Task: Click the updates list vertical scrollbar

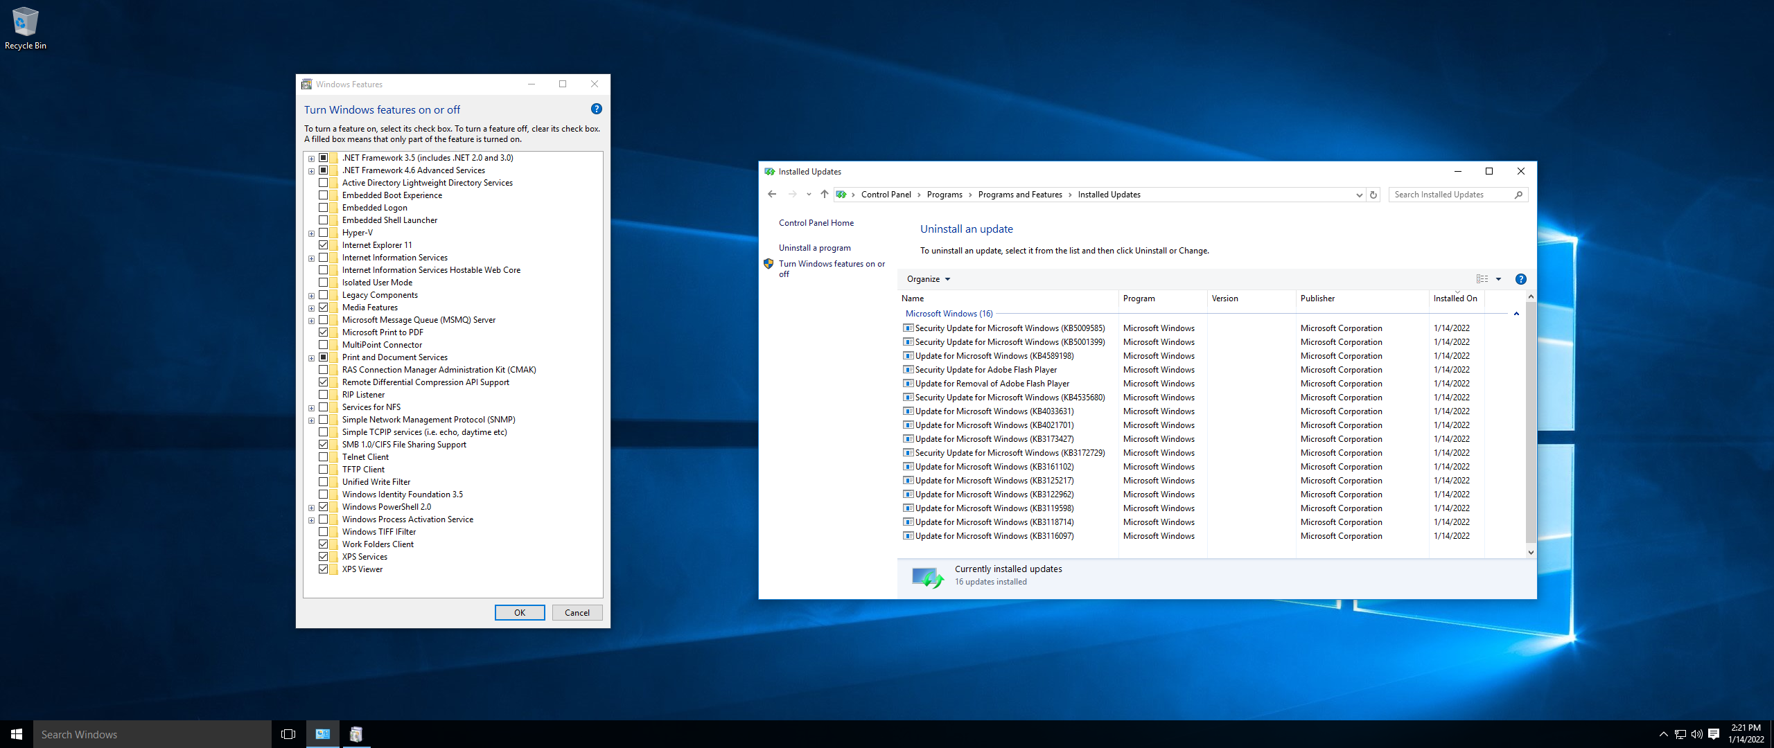Action: (x=1530, y=422)
